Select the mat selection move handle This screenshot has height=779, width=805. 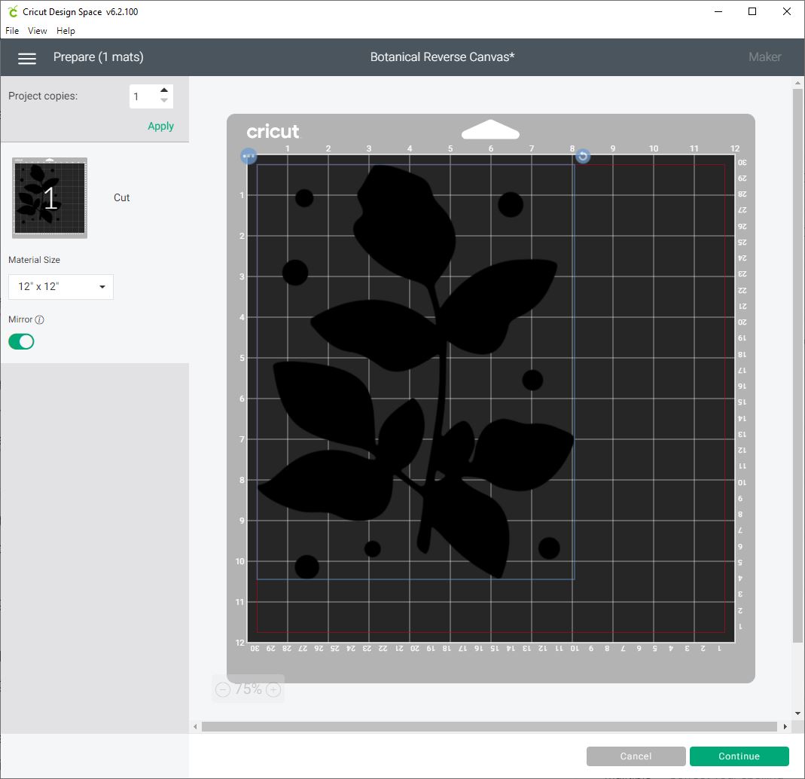[249, 156]
